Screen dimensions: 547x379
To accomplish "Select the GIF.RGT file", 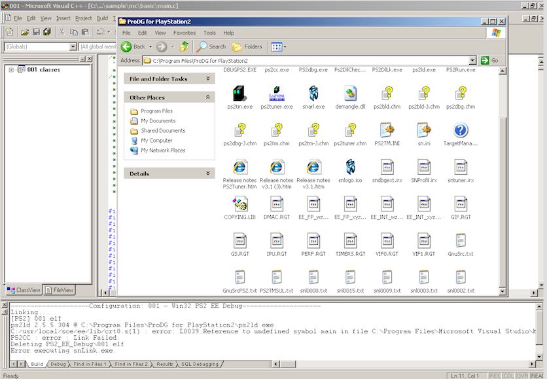I will [461, 204].
